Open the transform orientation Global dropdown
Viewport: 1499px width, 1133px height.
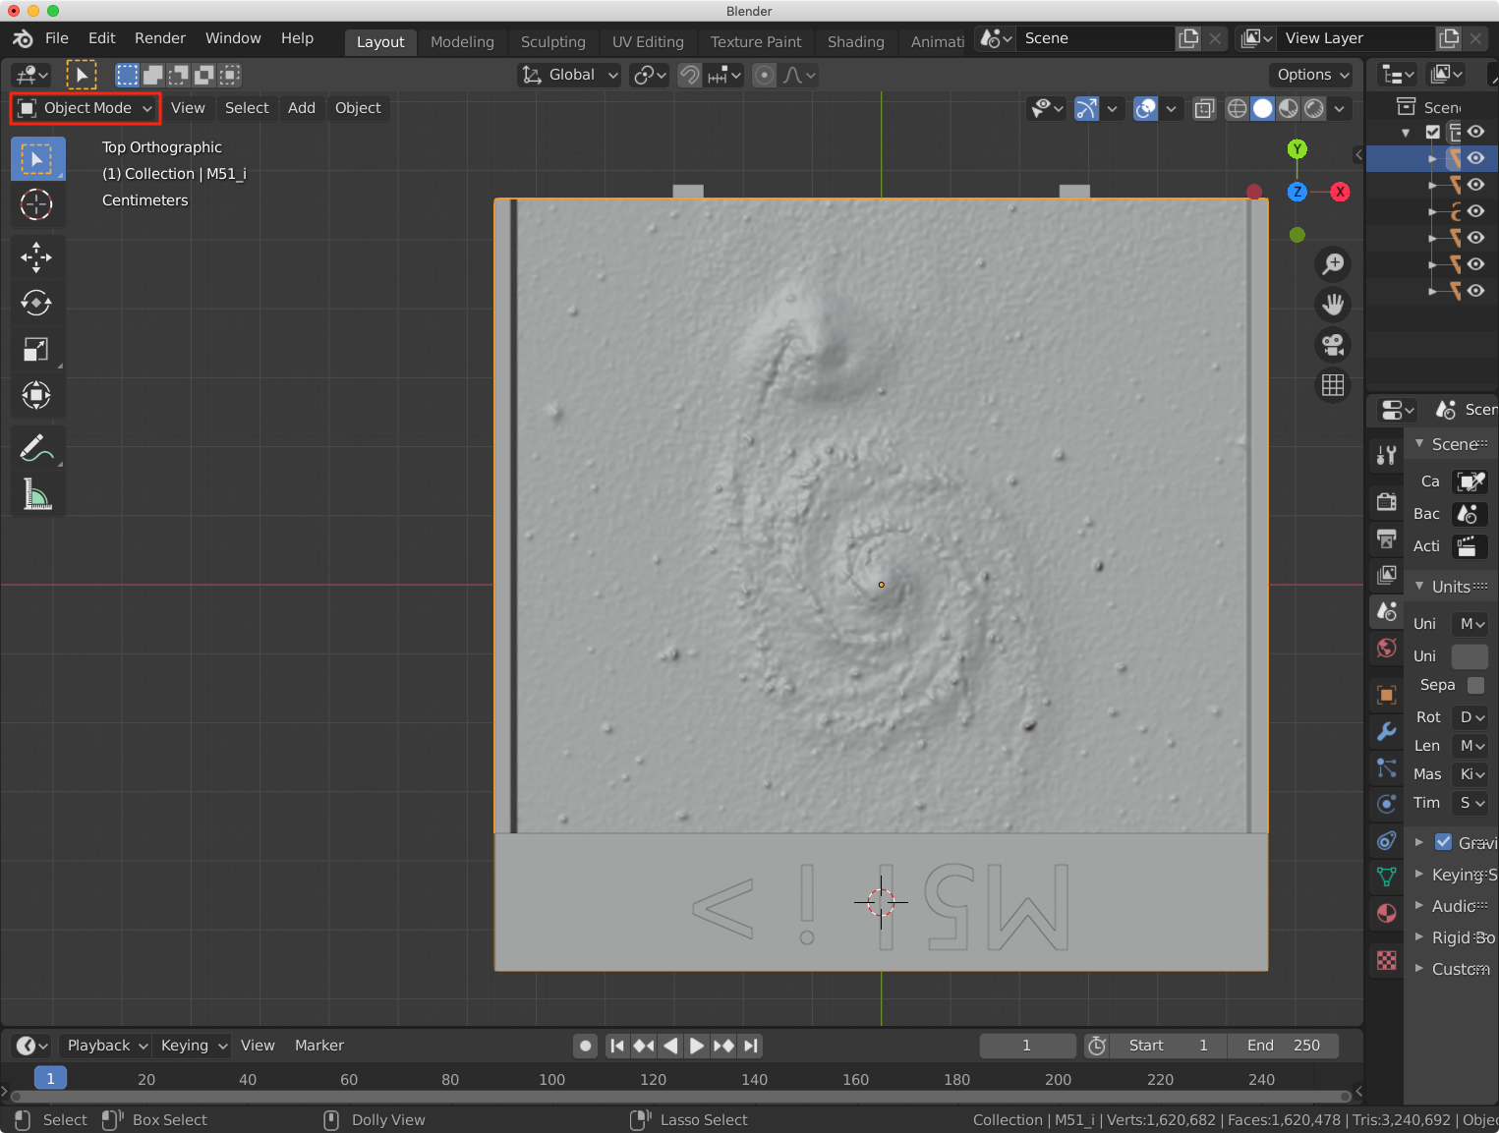(568, 75)
